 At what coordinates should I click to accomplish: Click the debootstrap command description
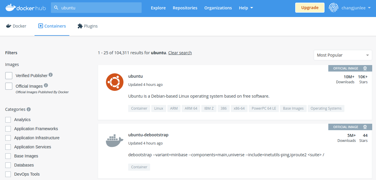(x=226, y=155)
